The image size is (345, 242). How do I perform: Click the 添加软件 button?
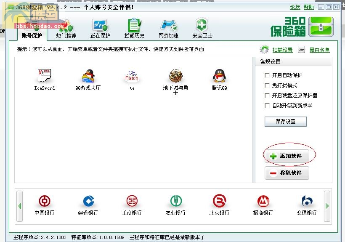(x=287, y=156)
